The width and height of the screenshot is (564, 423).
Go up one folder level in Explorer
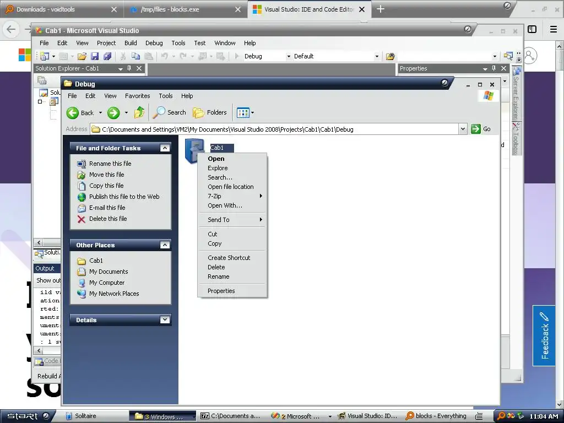point(139,112)
